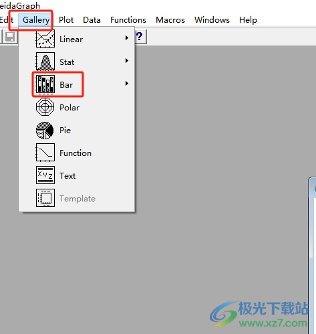
Task: Open the Windows menu
Action: (x=212, y=20)
